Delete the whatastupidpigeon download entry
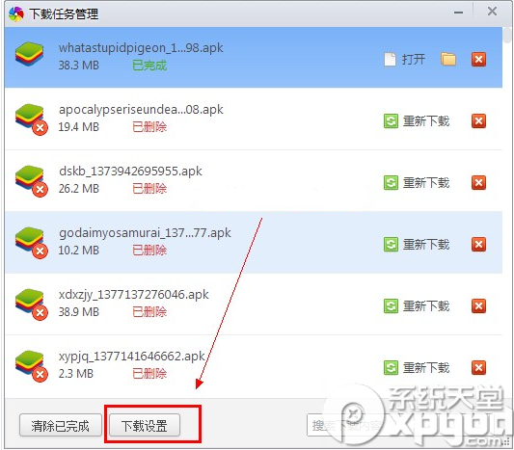The image size is (514, 450). pos(478,60)
